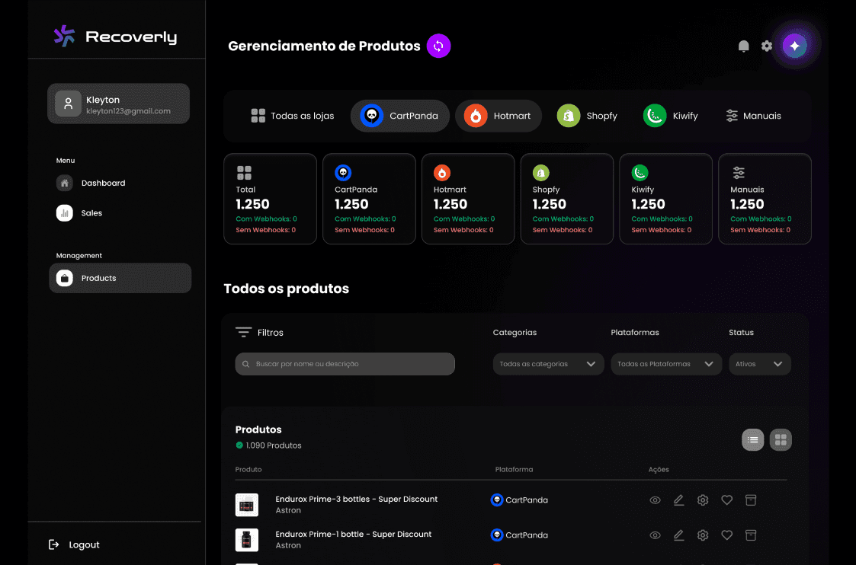Image resolution: width=856 pixels, height=565 pixels.
Task: Click the edit pencil on Endurox Prime-1 bottle row
Action: point(678,535)
